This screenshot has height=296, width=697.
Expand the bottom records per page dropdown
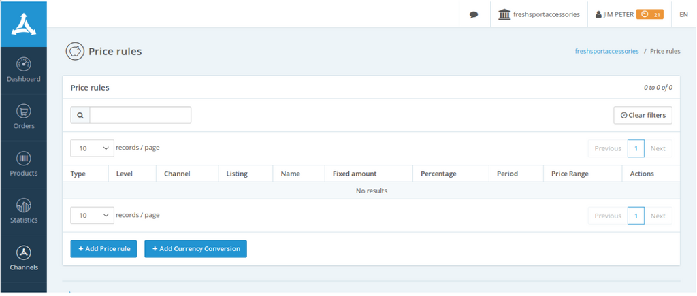pyautogui.click(x=92, y=216)
